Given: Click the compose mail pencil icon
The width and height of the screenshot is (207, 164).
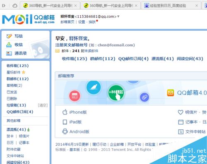Looking at the screenshot, I should (9, 36).
